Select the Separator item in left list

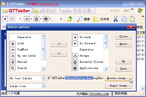click(25, 37)
